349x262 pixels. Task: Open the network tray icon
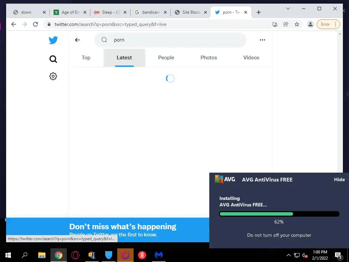297,255
